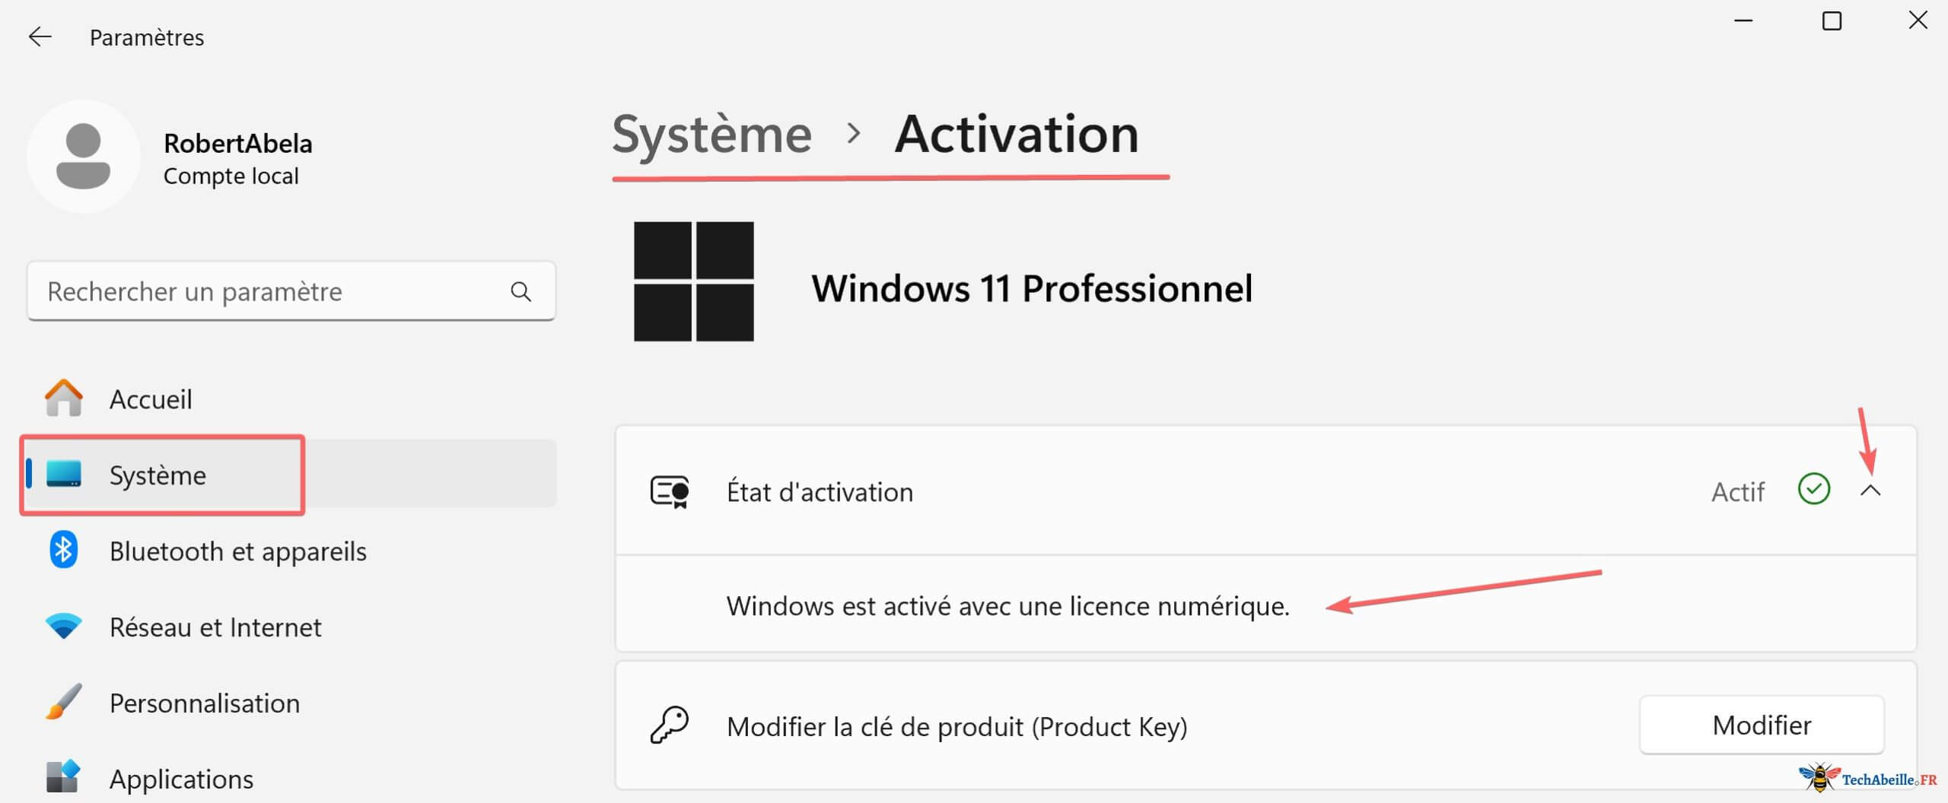Click the Personnalisation paintbrush icon
Viewport: 1948px width, 803px height.
point(64,703)
